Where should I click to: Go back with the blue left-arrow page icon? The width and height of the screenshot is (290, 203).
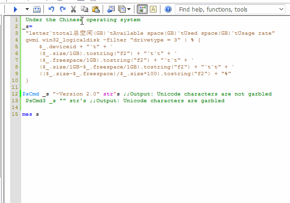point(111,9)
